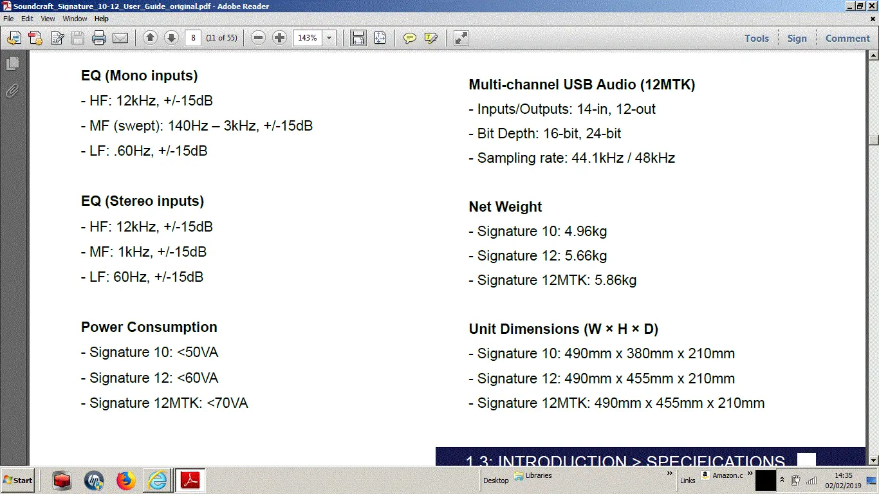Viewport: 879px width, 494px height.
Task: Expand the Links toolbar chevron in taskbar
Action: 750,473
